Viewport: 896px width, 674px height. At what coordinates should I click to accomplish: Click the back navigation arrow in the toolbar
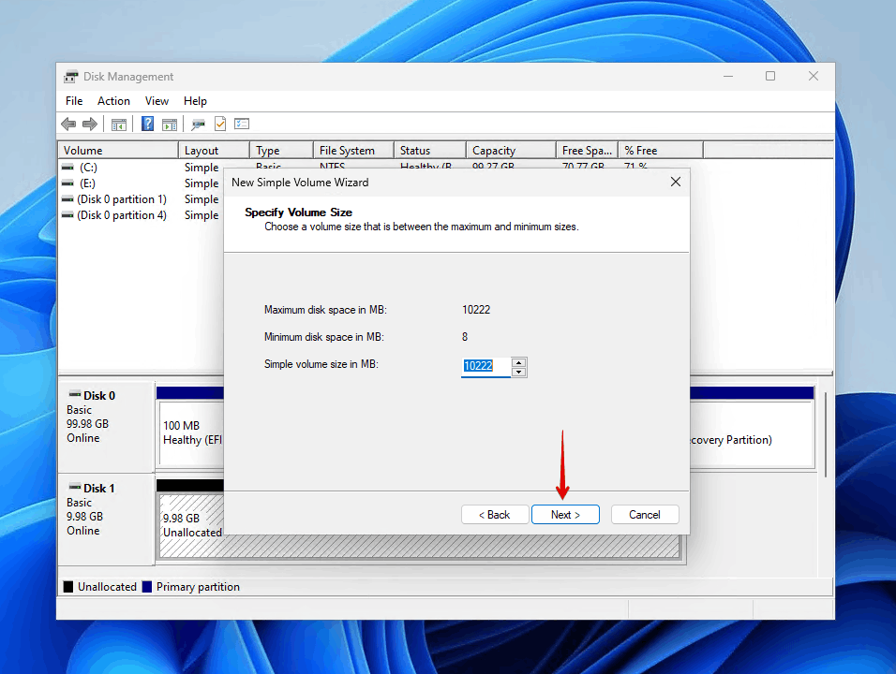[x=68, y=124]
